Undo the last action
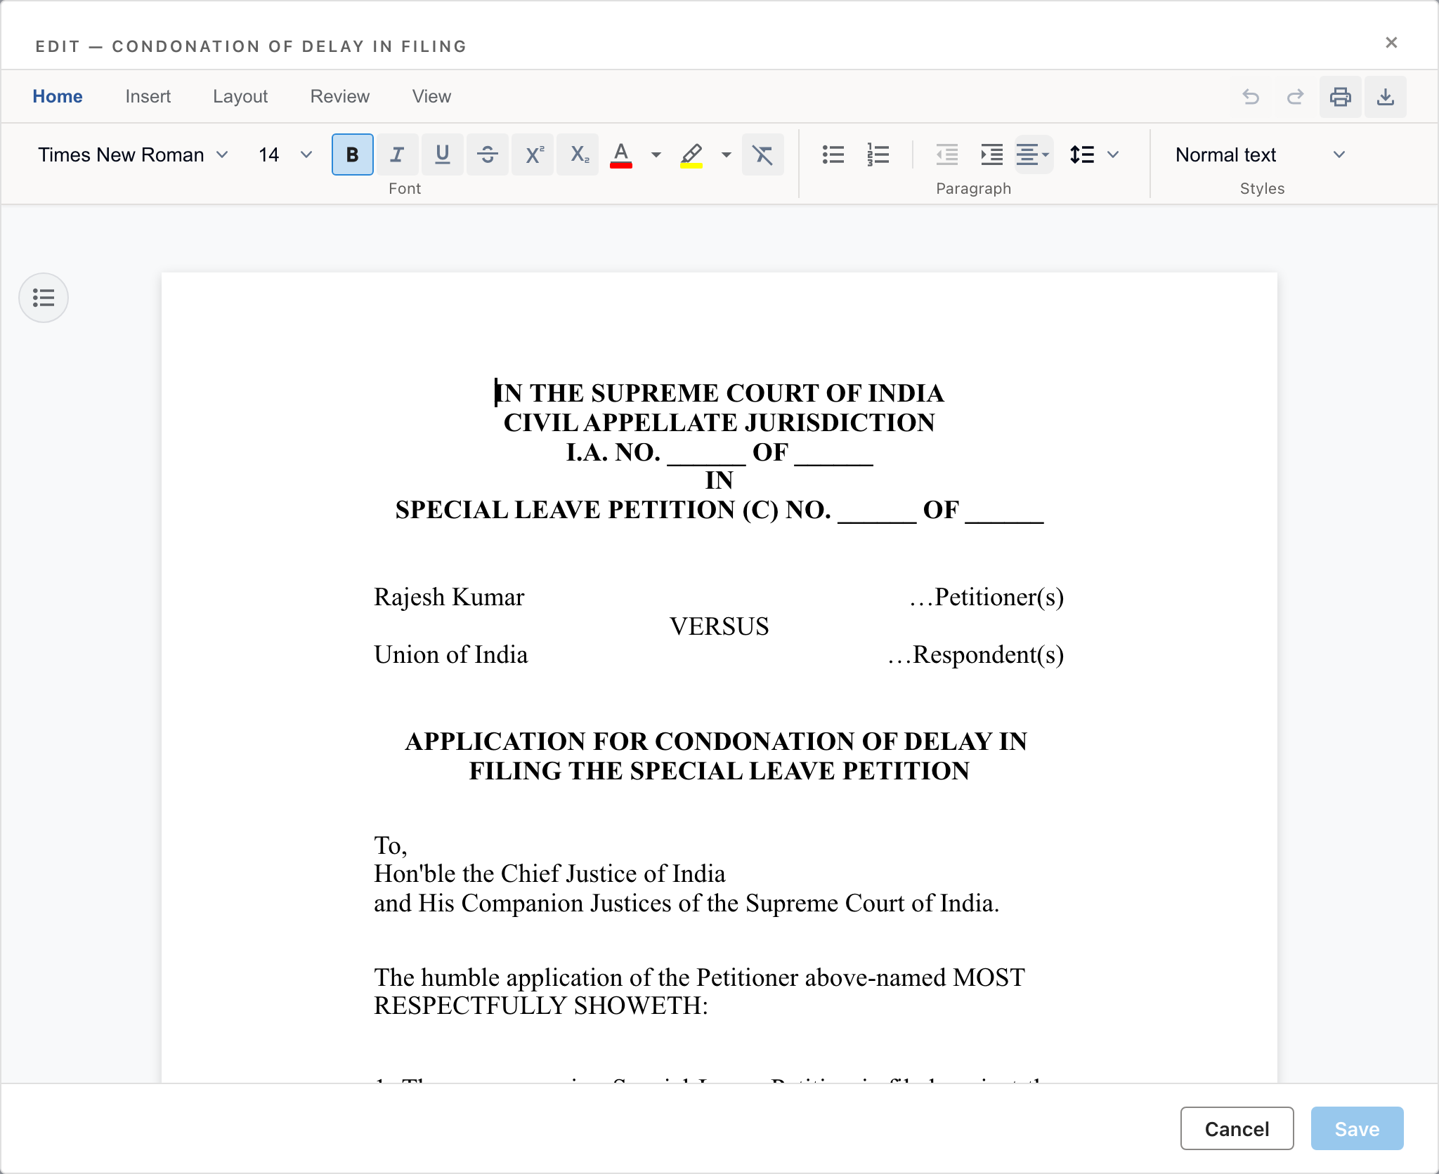1439x1174 pixels. [1251, 97]
